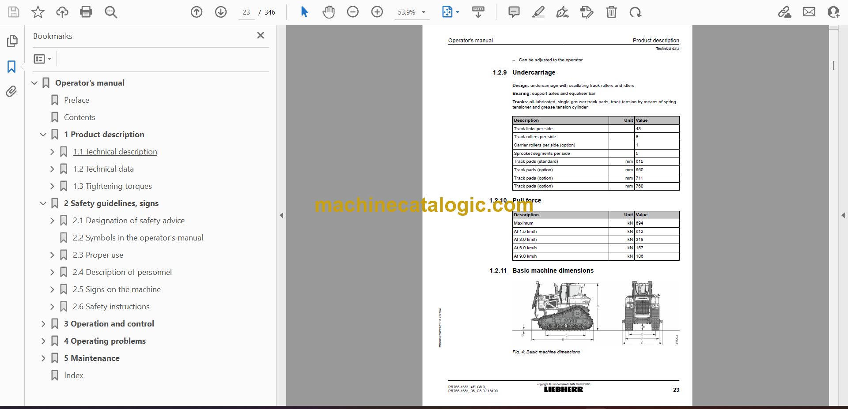
Task: Click the page number field showing 23
Action: click(246, 12)
